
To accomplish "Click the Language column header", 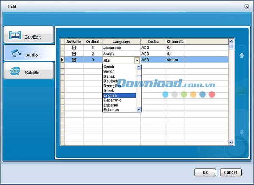I will 121,42.
